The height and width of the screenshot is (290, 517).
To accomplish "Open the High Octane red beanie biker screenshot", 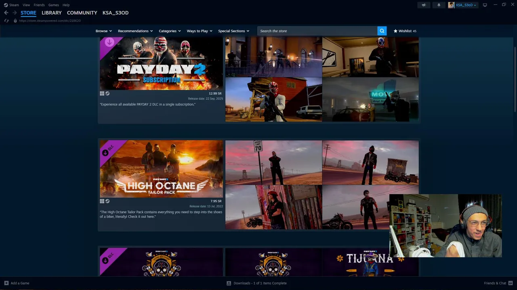I will click(273, 207).
